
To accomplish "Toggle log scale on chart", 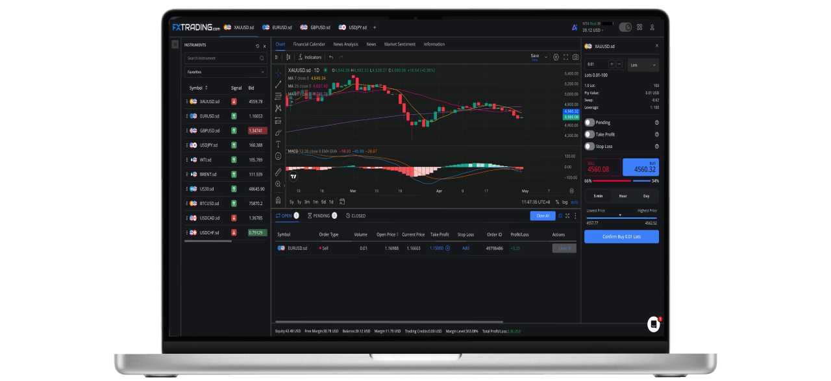I will pos(565,202).
